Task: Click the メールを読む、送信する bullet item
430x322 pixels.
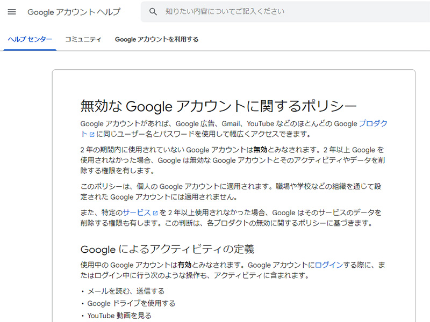Action: coord(125,291)
